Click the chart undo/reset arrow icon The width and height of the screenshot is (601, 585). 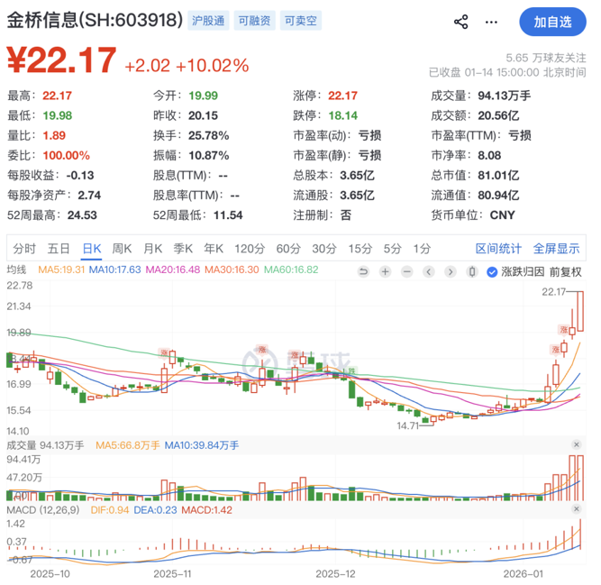(x=364, y=271)
